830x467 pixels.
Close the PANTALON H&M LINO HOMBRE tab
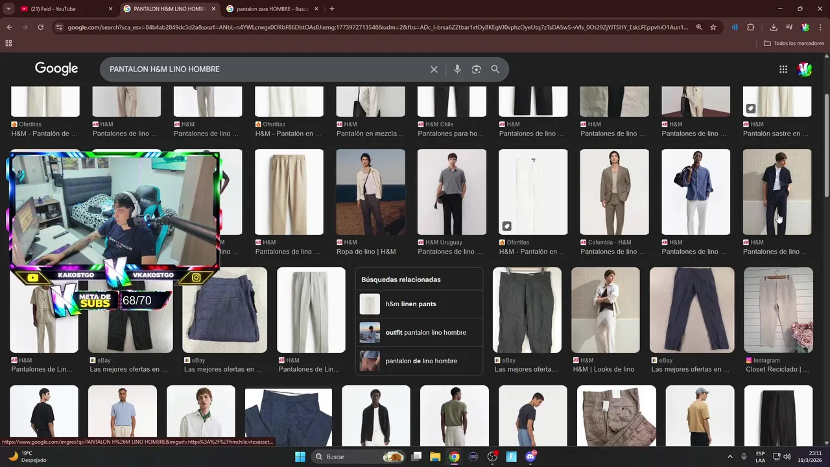tap(213, 9)
